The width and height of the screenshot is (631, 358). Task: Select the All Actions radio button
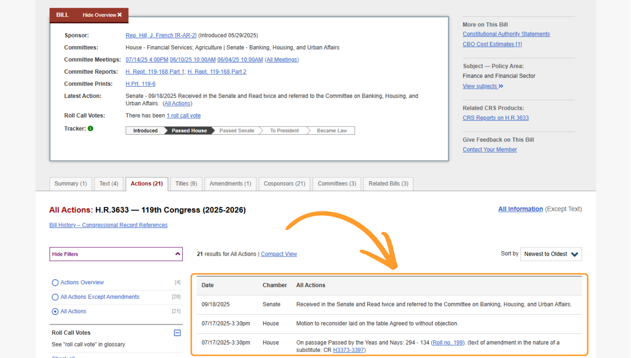coord(55,311)
